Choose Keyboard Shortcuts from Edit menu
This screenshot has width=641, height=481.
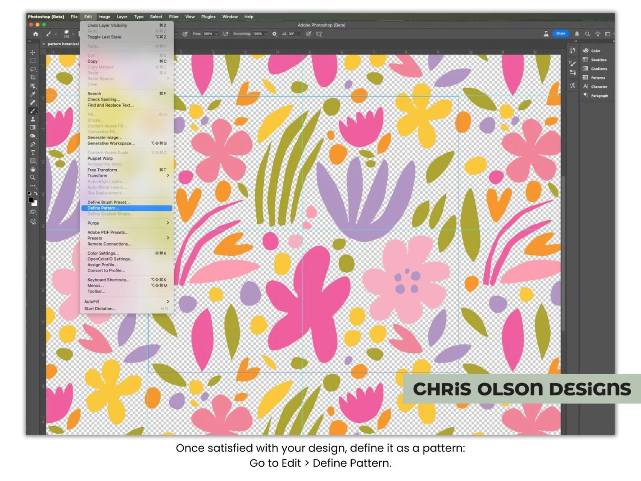click(108, 280)
